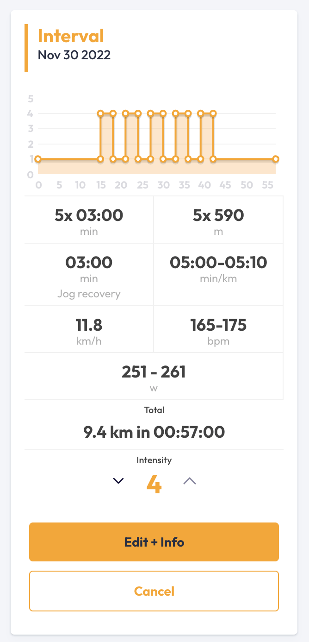
Task: Select the first chart point at minute 0
Action: point(38,159)
